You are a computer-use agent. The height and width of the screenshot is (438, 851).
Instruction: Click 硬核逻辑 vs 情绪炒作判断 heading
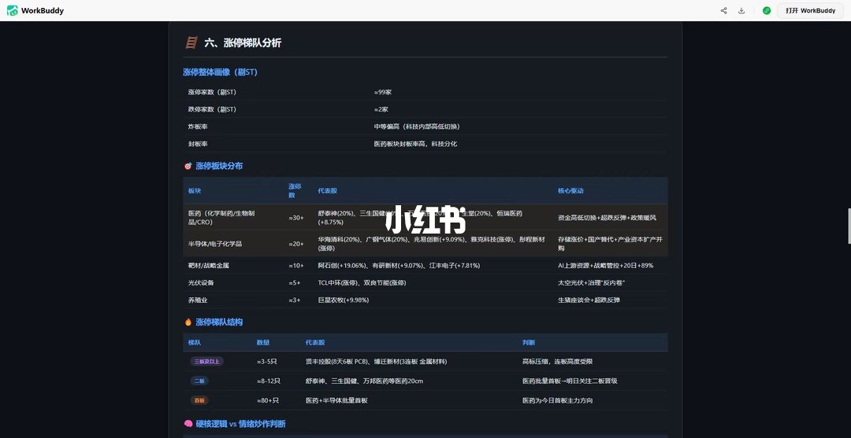click(x=240, y=424)
